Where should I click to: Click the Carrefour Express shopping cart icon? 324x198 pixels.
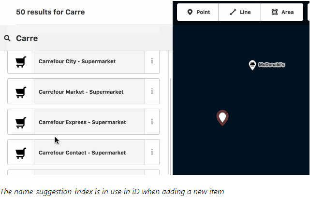(21, 123)
